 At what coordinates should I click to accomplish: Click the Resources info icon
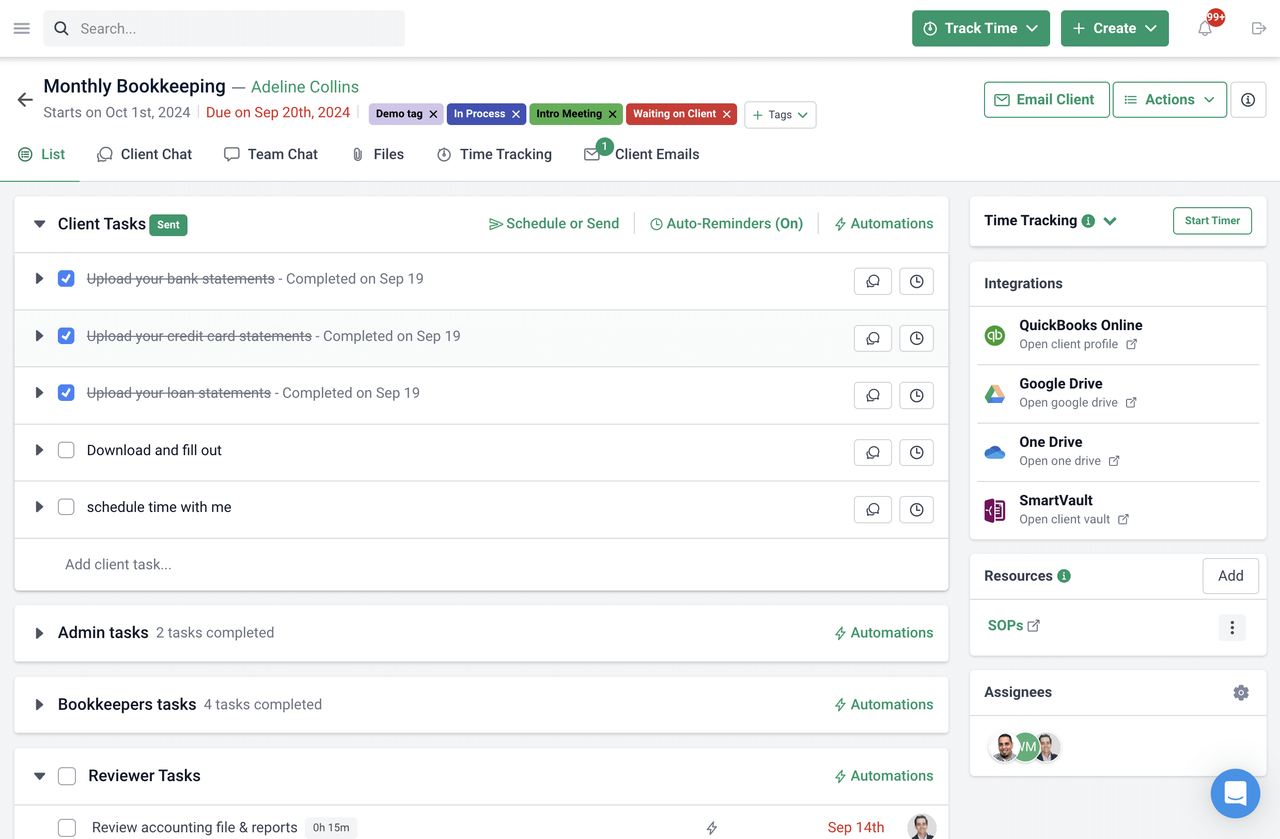pyautogui.click(x=1063, y=576)
